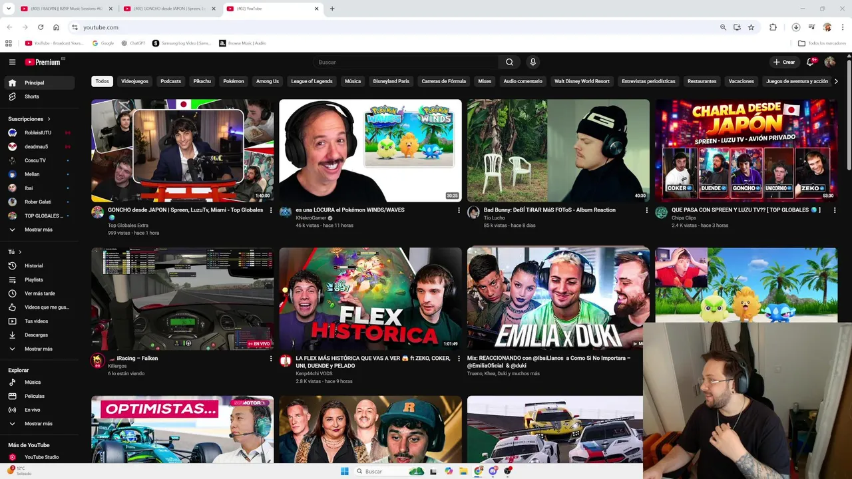Select the Podcasts filter chip
The height and width of the screenshot is (479, 852).
(x=170, y=81)
